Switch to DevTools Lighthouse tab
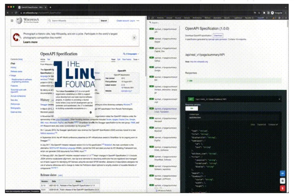 click(238, 18)
